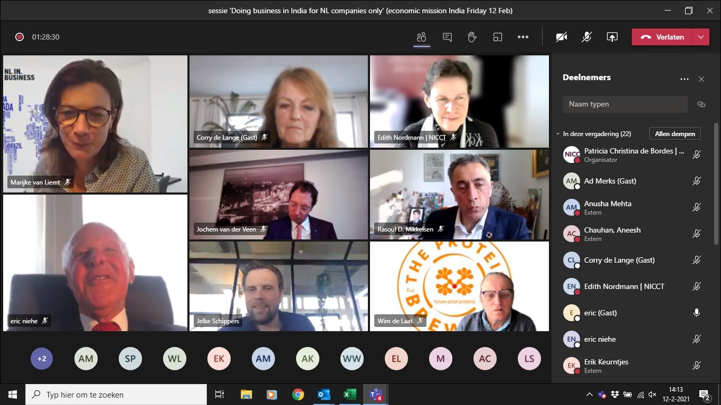721x405 pixels.
Task: Open more actions ellipsis in toolbar
Action: 523,37
